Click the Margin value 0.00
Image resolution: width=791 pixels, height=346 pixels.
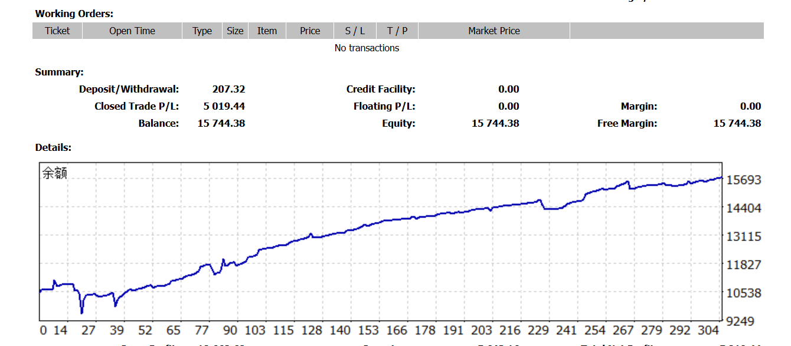pos(750,107)
